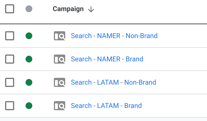207x121 pixels.
Task: Select the Search - NAMER - Non-Brand row checkbox
Action: (10, 36)
